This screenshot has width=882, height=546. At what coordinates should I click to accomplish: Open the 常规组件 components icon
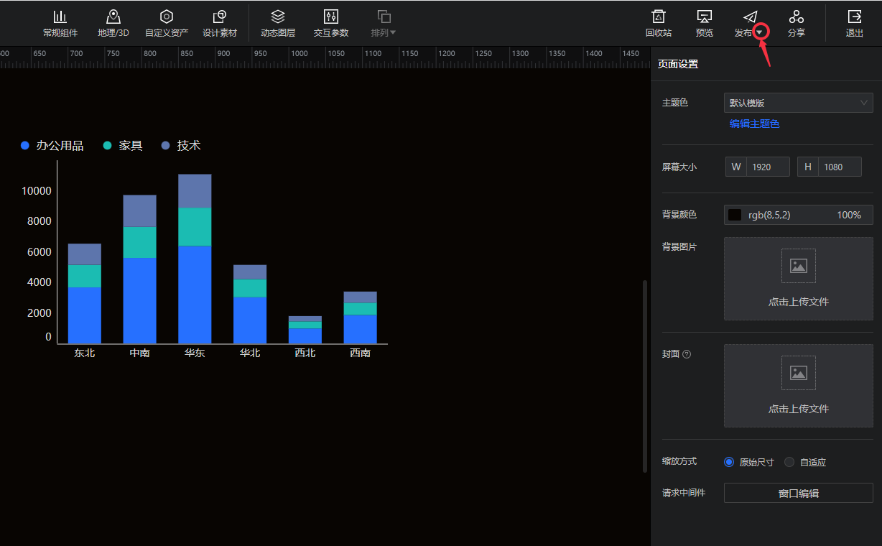click(60, 17)
